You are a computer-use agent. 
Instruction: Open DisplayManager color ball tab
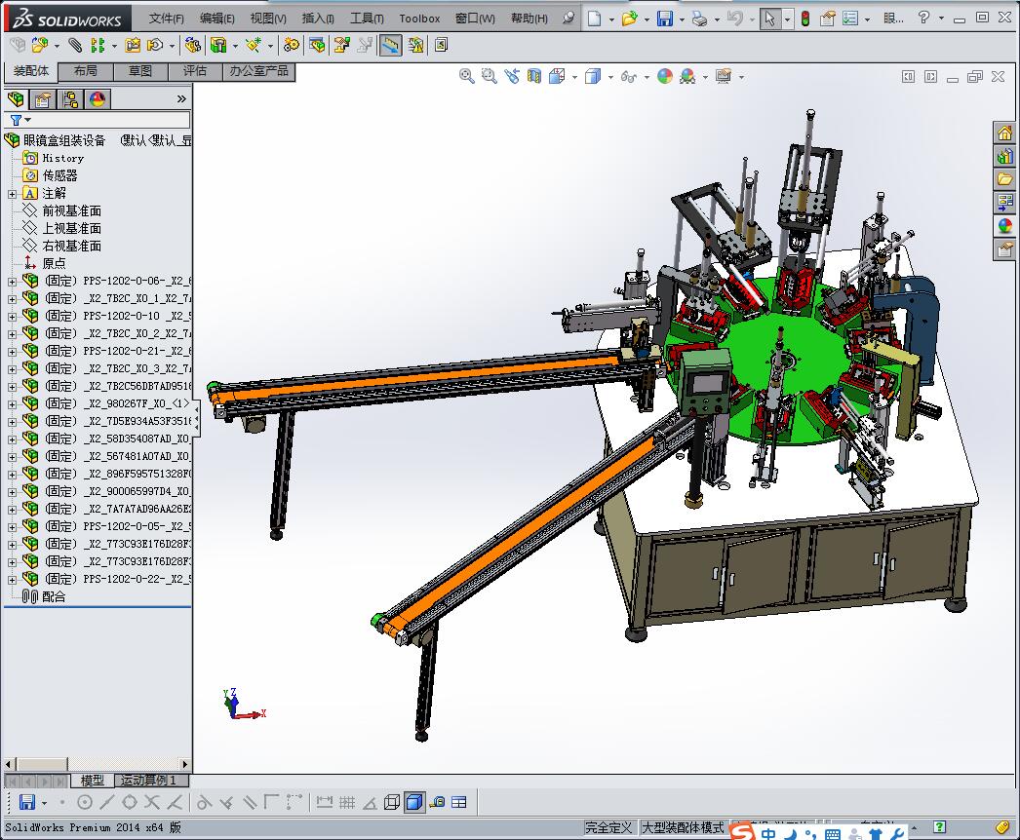pos(98,98)
